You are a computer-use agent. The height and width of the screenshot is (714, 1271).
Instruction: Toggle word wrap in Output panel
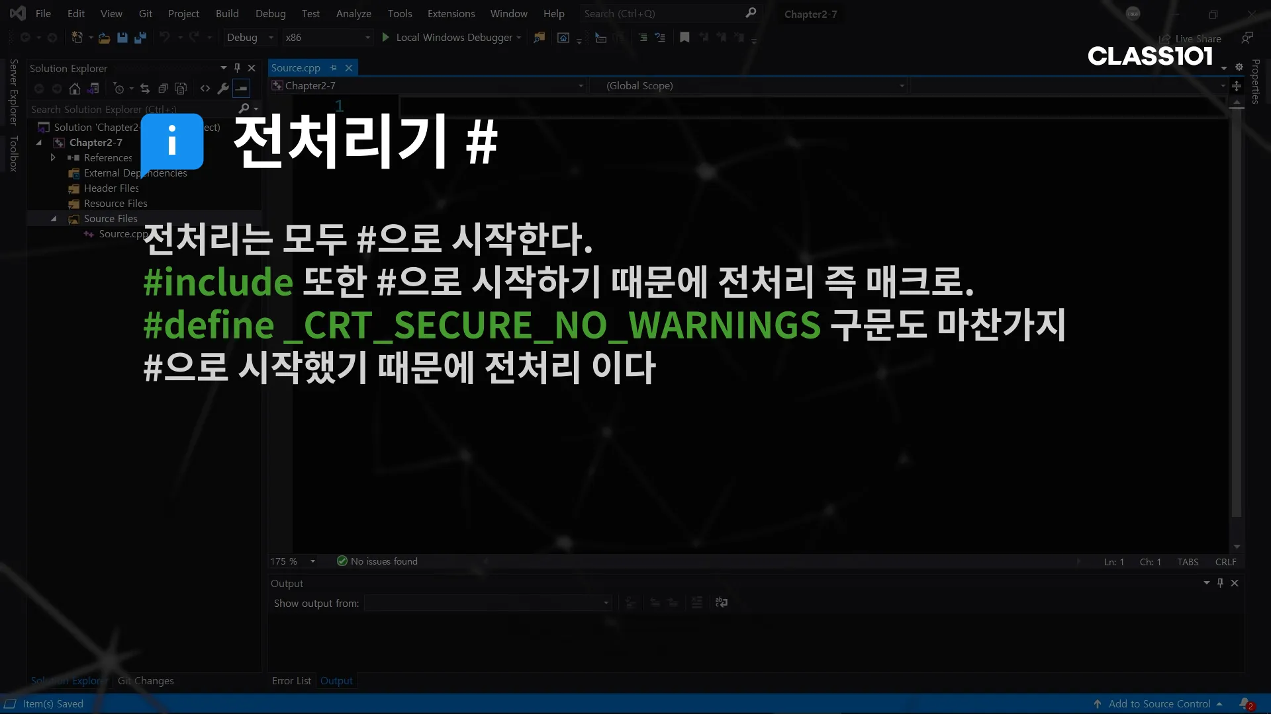[x=722, y=602]
